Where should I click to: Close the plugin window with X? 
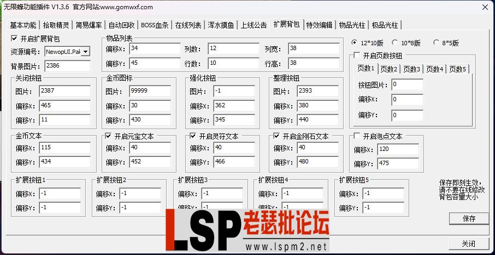coord(485,7)
